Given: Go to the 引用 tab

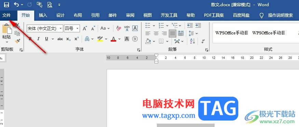Looking at the screenshot, I should pyautogui.click(x=95, y=15).
